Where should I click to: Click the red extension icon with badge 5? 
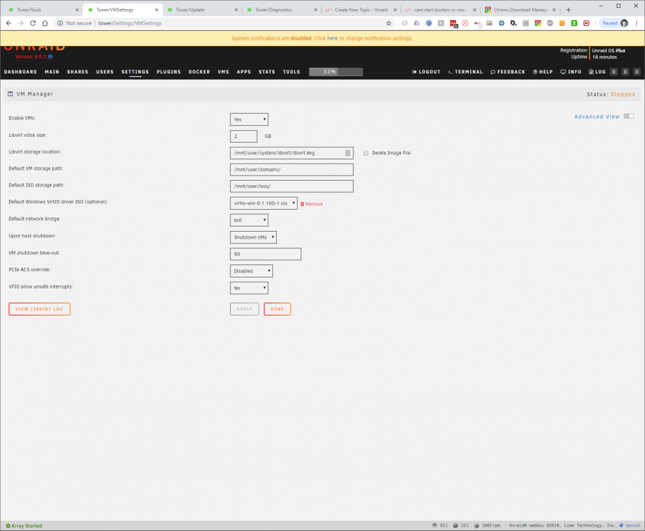453,23
